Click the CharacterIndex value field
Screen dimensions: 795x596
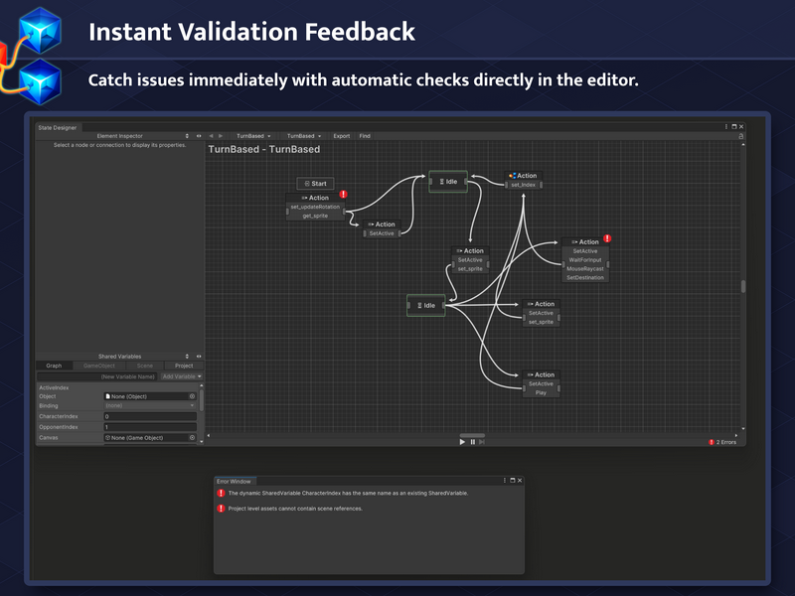150,416
